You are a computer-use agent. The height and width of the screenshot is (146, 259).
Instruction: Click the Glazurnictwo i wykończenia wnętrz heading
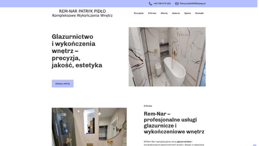coord(77,51)
